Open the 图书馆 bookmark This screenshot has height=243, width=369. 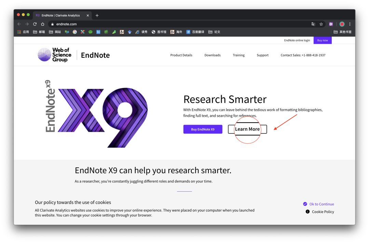pos(159,32)
